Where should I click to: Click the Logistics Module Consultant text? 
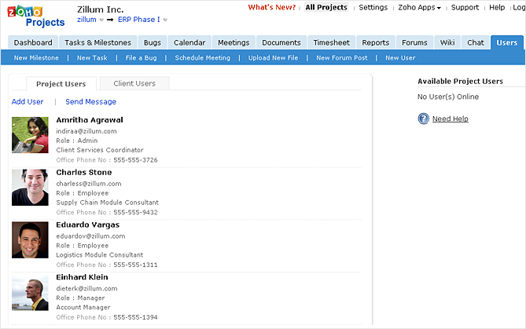(x=100, y=255)
